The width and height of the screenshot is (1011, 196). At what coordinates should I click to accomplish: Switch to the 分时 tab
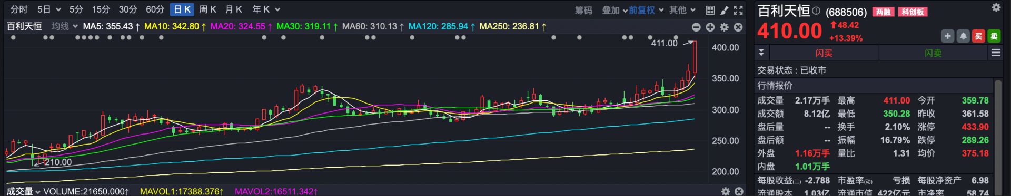click(19, 9)
